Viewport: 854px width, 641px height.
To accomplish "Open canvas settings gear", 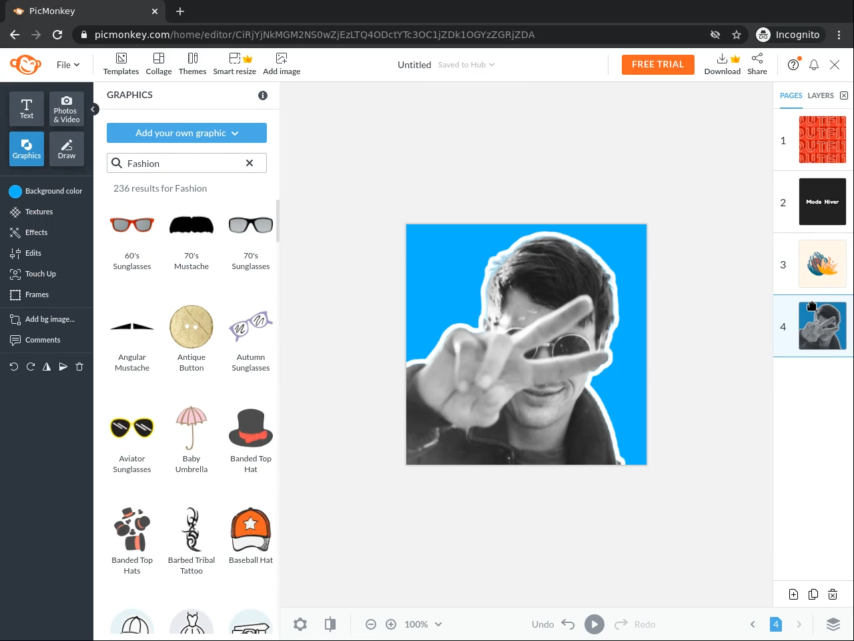I will pyautogui.click(x=300, y=624).
